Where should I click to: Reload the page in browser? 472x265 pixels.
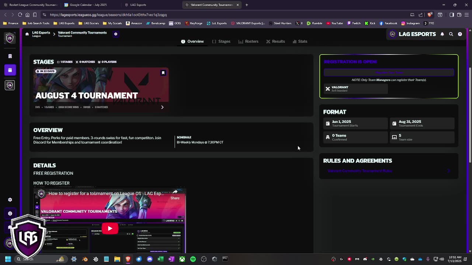(x=20, y=15)
